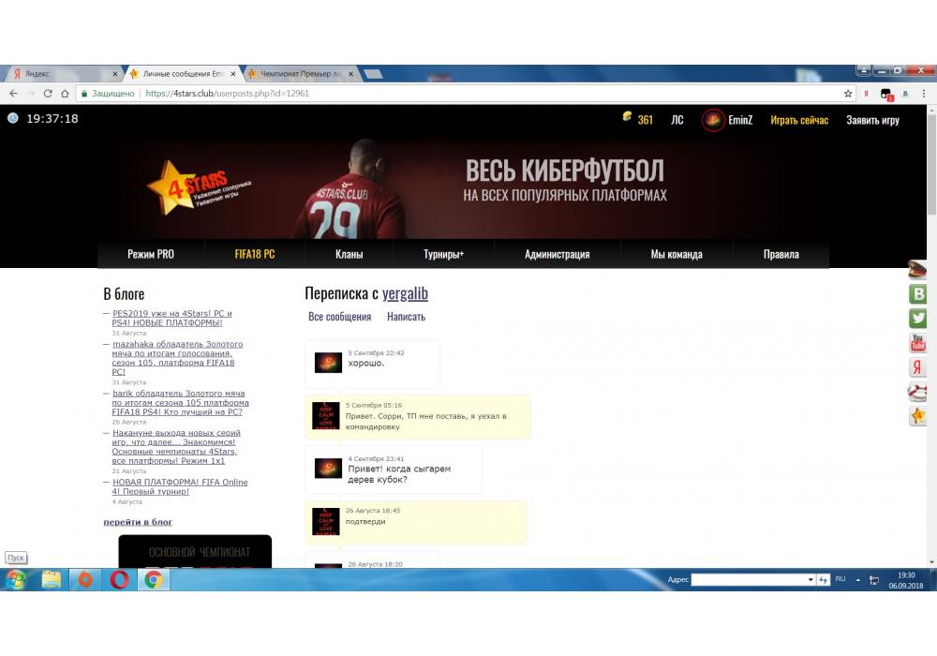Open the Администрация menu

pos(557,254)
